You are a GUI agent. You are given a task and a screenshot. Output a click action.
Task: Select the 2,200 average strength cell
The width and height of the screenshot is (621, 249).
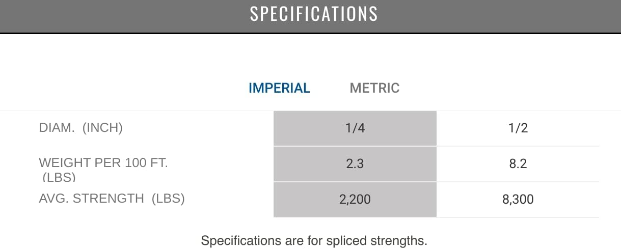(x=355, y=200)
